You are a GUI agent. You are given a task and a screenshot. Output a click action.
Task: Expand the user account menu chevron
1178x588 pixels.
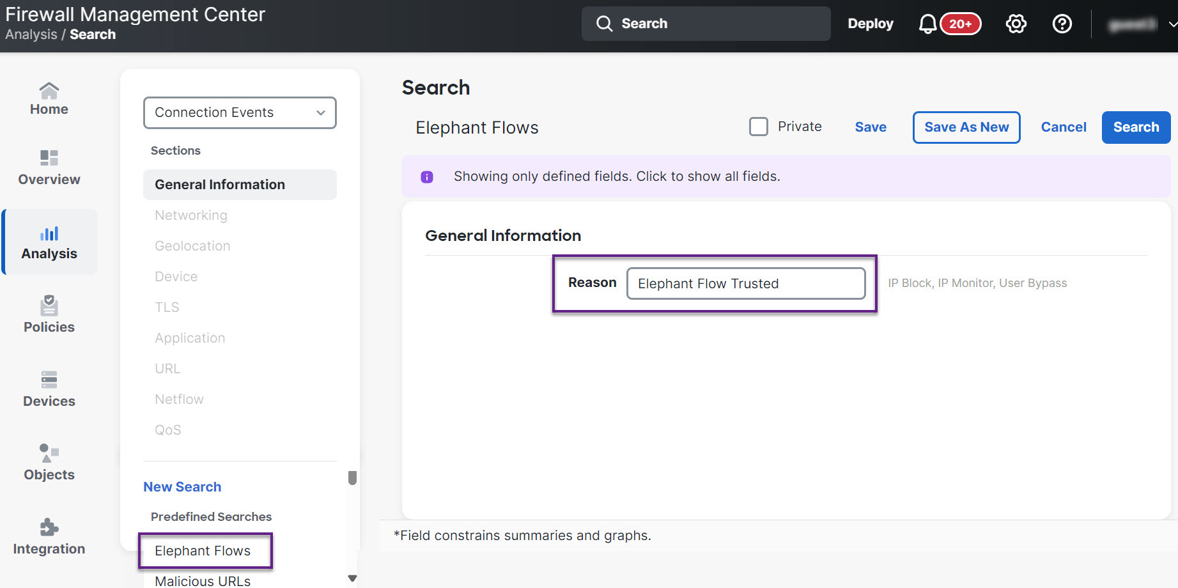[x=1172, y=24]
